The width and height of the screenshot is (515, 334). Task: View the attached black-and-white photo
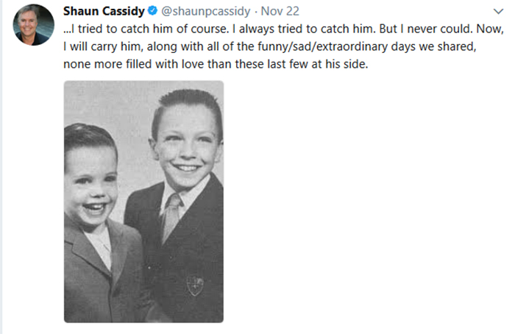pyautogui.click(x=144, y=202)
